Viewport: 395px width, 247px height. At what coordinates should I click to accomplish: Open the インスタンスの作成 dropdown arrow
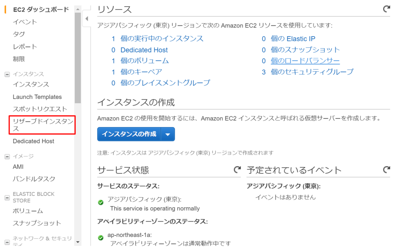(x=167, y=134)
